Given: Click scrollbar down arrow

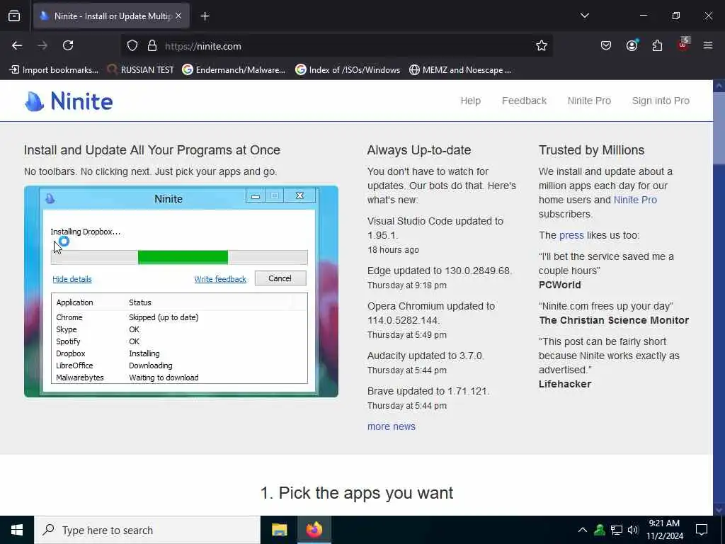Looking at the screenshot, I should click(719, 510).
